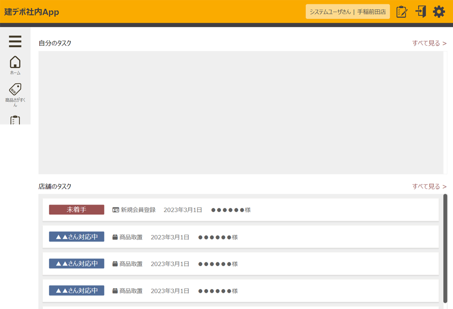This screenshot has width=453, height=309.
Task: Open the hamburger menu in the sidebar
Action: (x=15, y=42)
